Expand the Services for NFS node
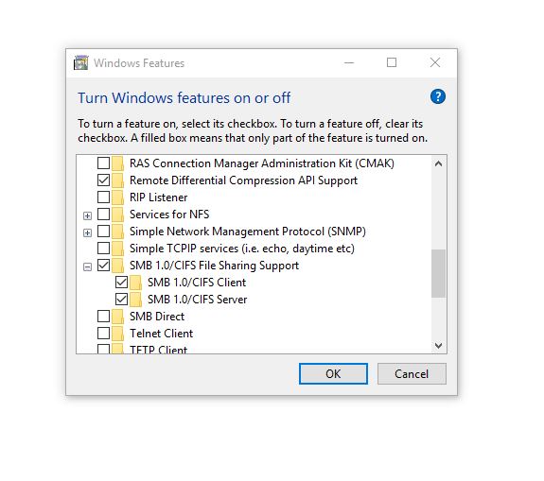The image size is (544, 481). point(87,215)
